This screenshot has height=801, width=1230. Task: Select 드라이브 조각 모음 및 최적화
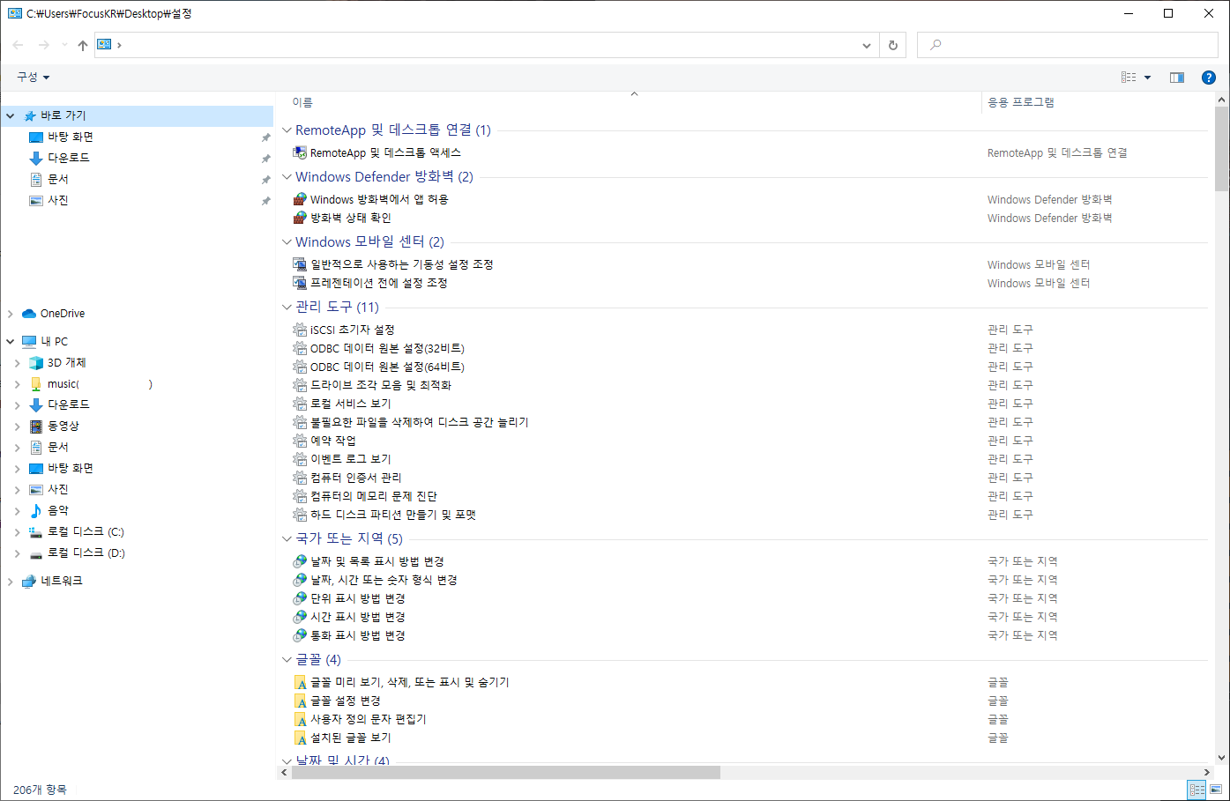(381, 385)
